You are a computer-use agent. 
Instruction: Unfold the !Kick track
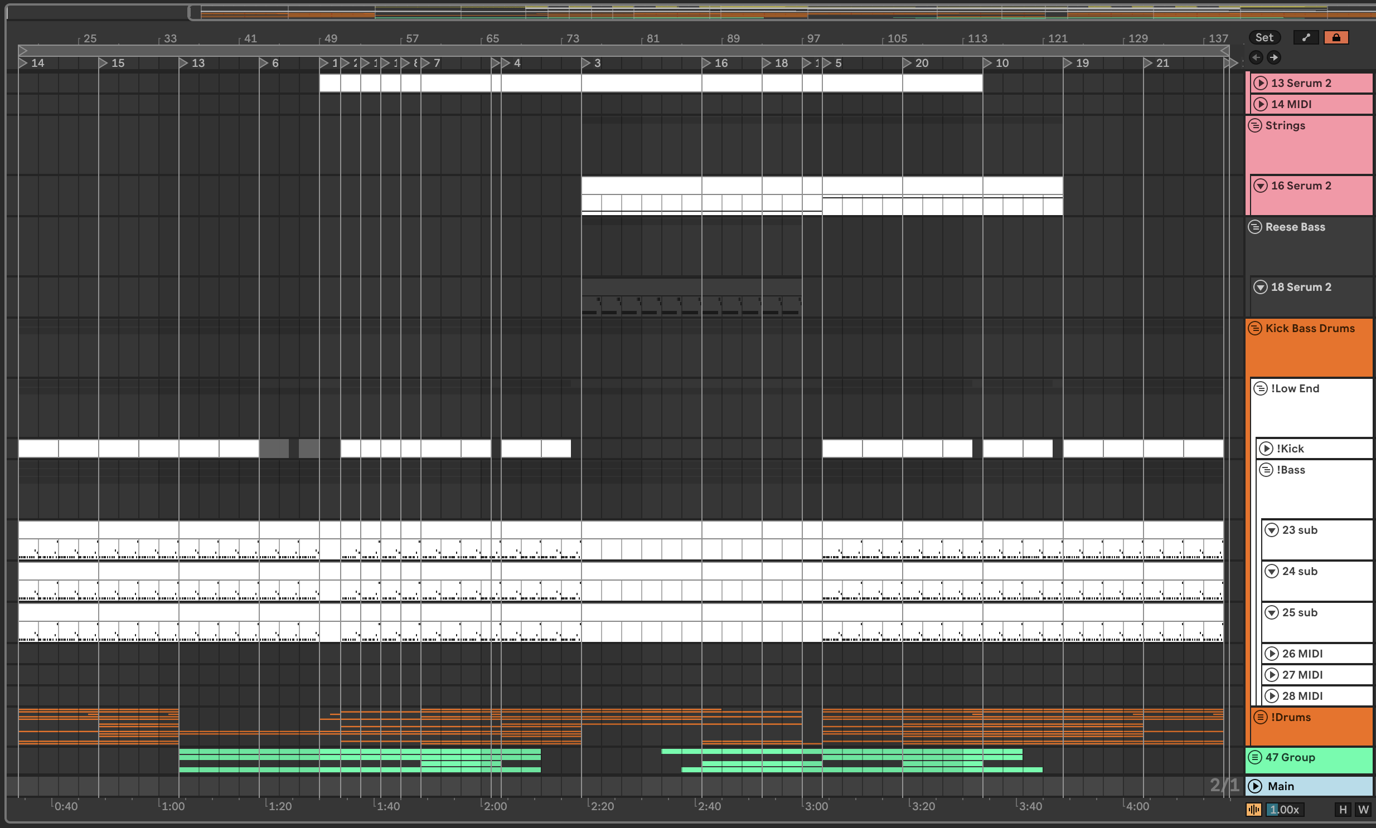pos(1266,449)
